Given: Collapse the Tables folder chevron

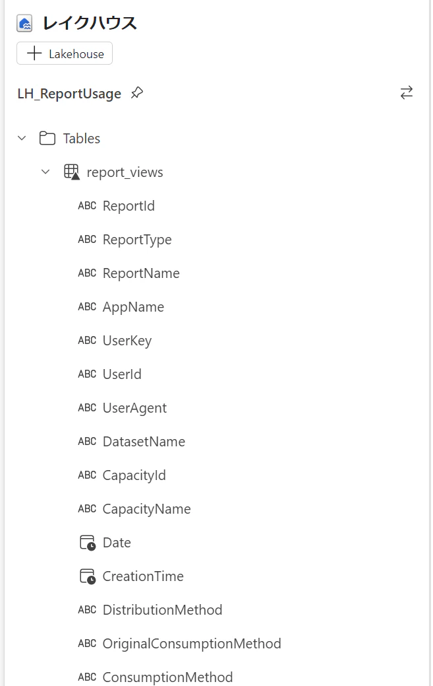Looking at the screenshot, I should click(x=22, y=138).
